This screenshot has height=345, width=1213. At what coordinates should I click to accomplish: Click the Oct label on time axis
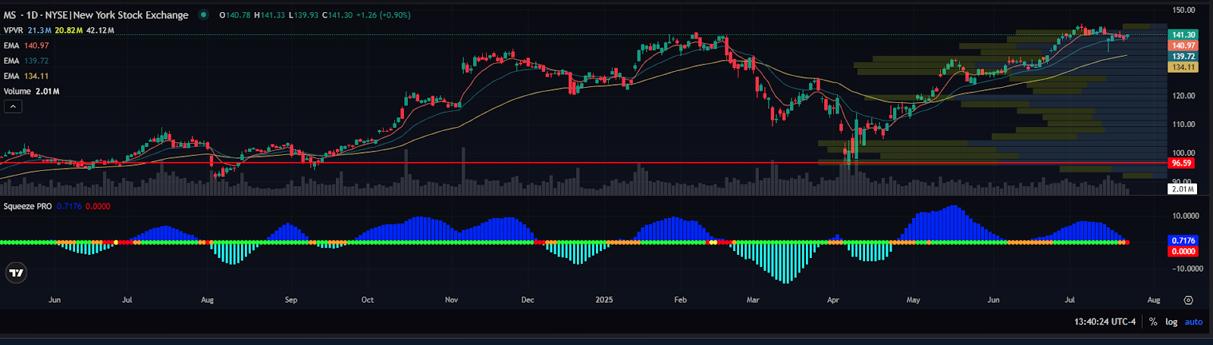pos(368,300)
